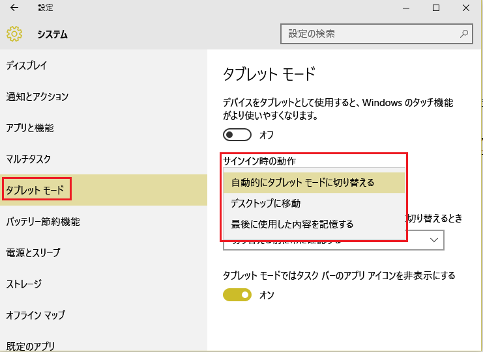Turn on the タブレット モード switch
Screen dimensions: 483x352
[x=237, y=135]
